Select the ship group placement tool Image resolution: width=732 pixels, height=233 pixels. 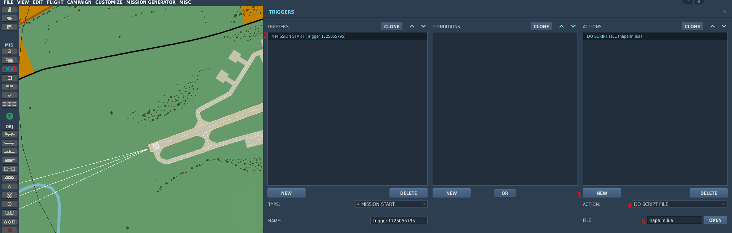(9, 151)
